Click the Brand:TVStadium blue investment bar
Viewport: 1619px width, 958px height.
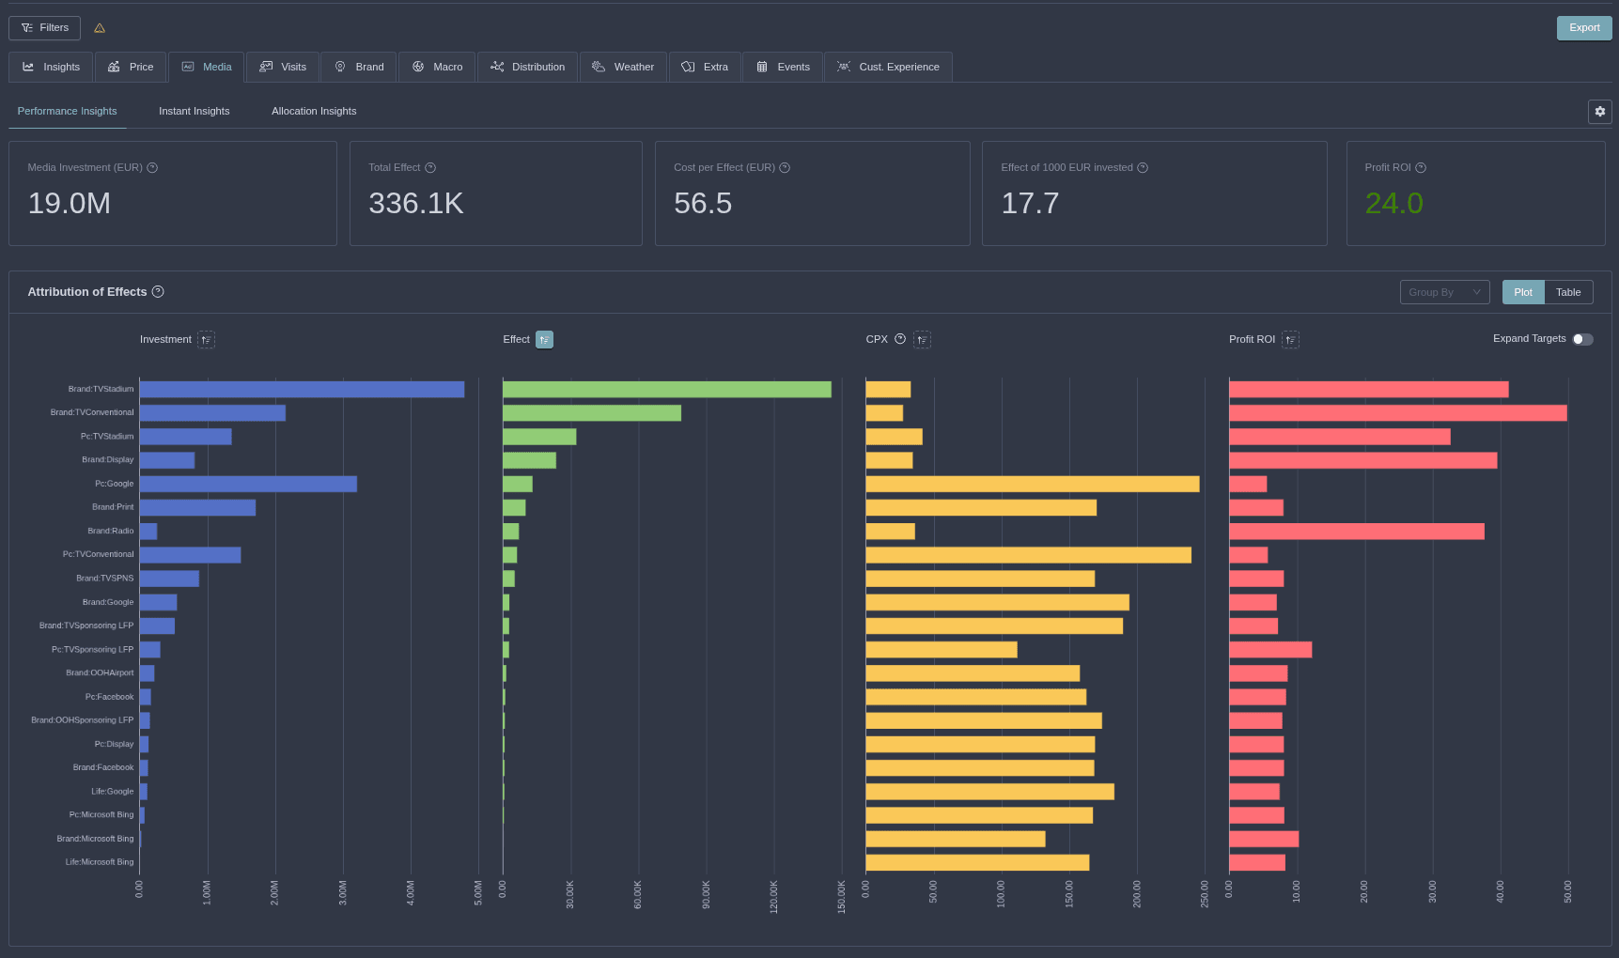click(x=301, y=390)
